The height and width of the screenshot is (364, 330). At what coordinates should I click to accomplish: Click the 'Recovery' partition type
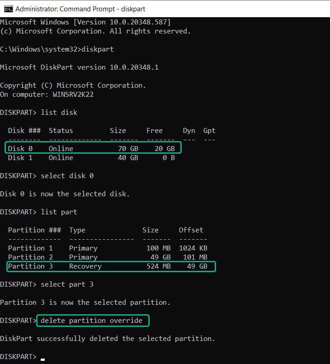[x=85, y=266]
